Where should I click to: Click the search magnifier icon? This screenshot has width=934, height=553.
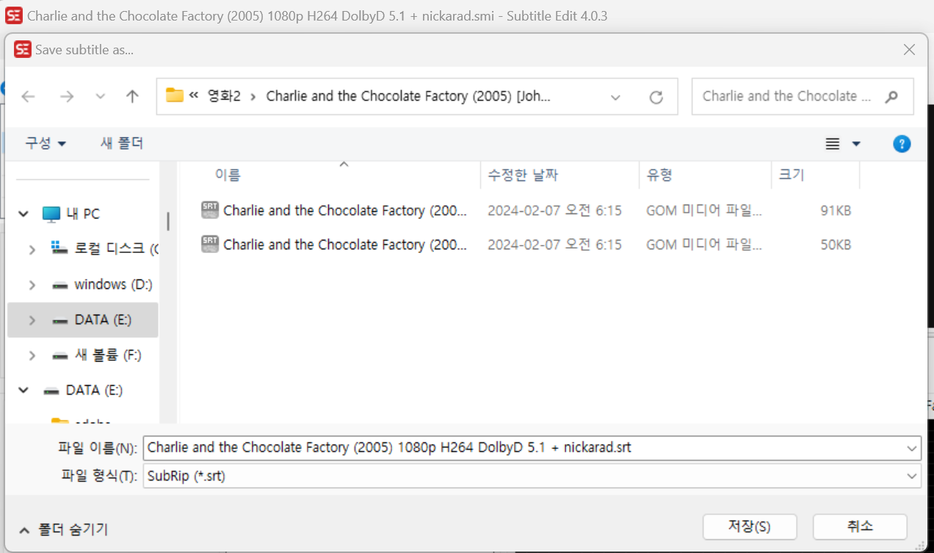[x=891, y=96]
